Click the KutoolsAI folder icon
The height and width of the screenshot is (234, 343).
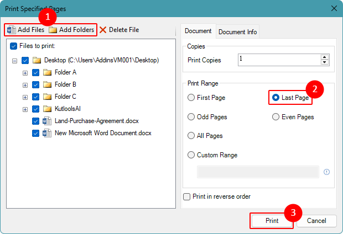click(x=47, y=109)
